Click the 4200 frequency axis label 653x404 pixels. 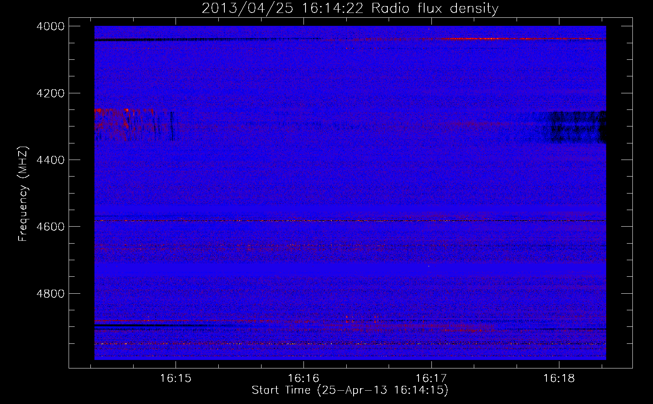50,93
